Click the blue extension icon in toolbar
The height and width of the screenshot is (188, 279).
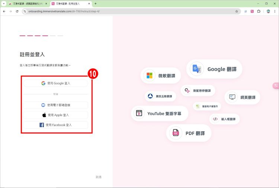click(246, 11)
